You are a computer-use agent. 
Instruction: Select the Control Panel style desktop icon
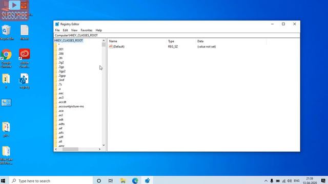coord(6,102)
